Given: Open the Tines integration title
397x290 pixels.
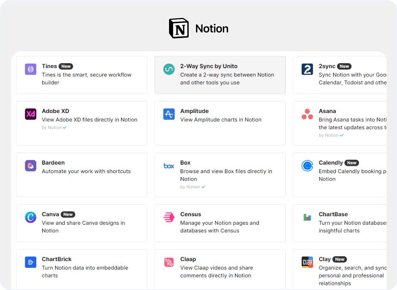Looking at the screenshot, I should point(50,66).
